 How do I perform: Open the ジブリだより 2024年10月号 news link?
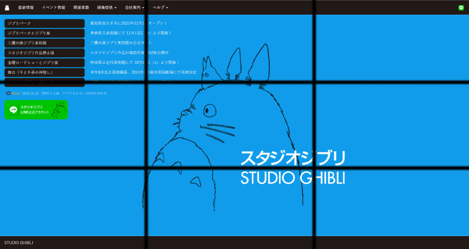pos(64,93)
